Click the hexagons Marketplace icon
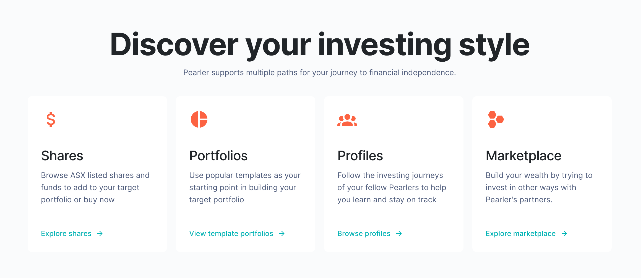 pyautogui.click(x=496, y=119)
